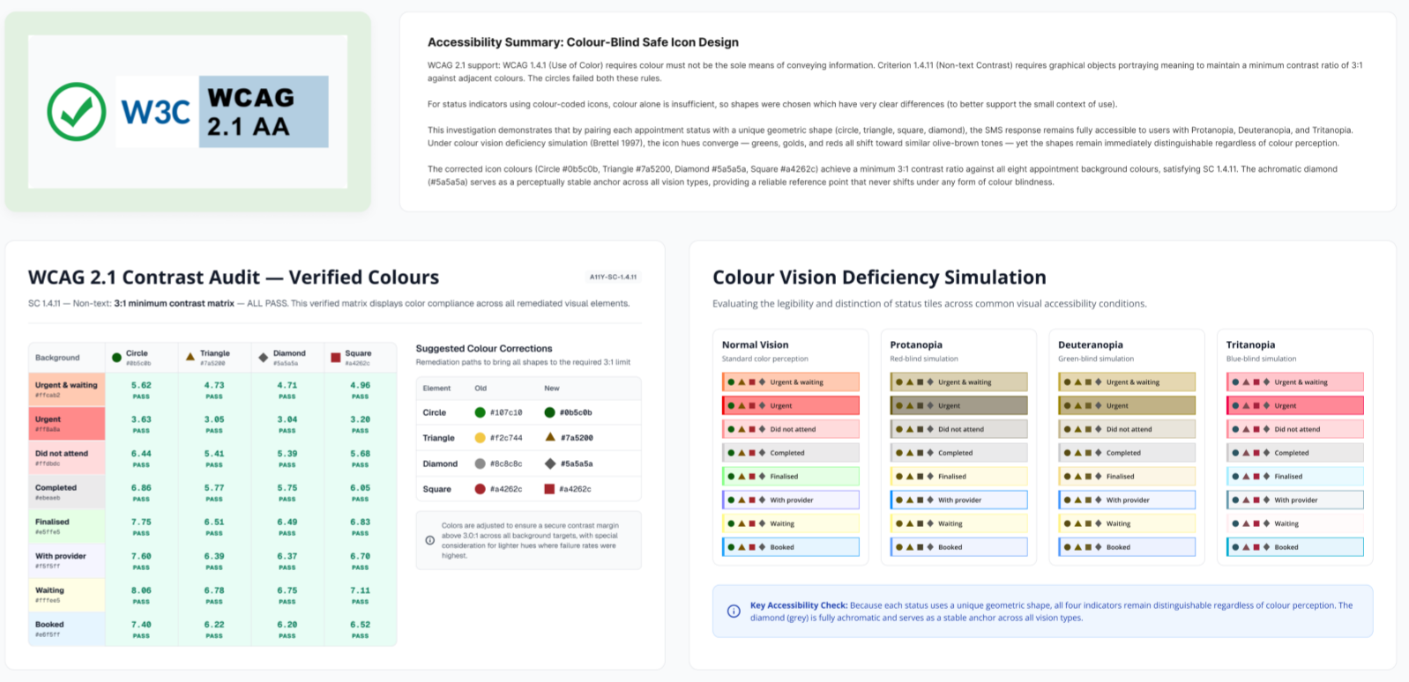Click the green checkmark circle icon
Screen dimensions: 1409x682
click(77, 112)
